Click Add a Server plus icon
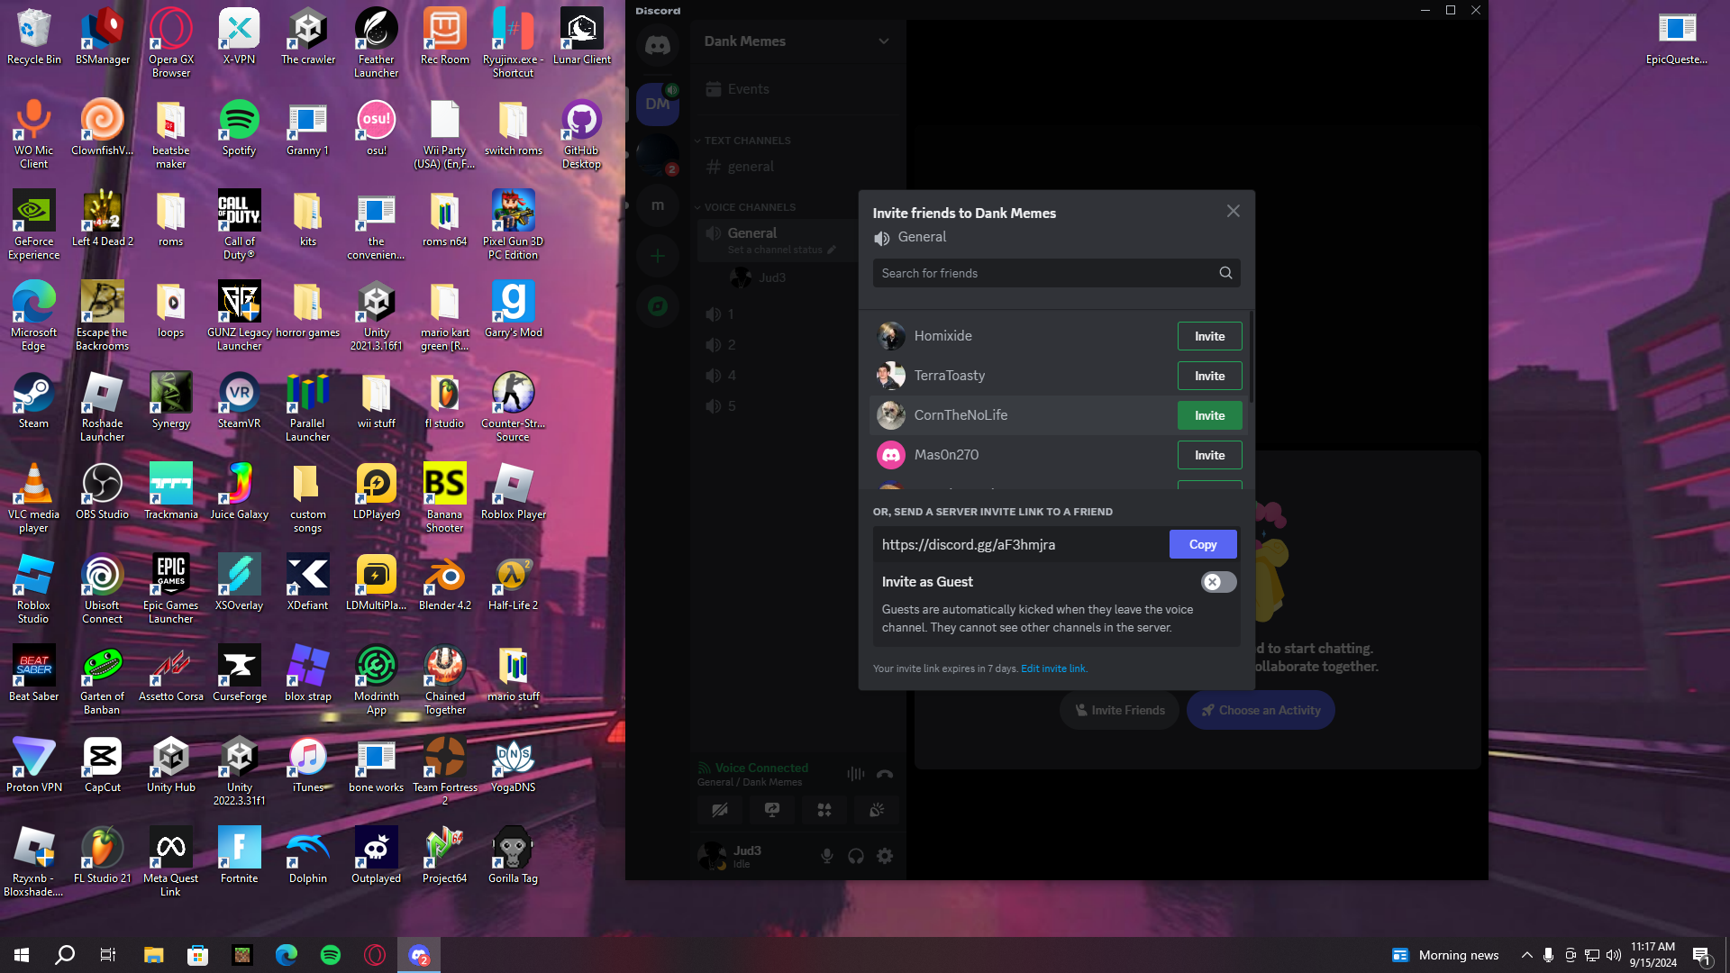Screen dimensions: 1730x973 (x=658, y=257)
